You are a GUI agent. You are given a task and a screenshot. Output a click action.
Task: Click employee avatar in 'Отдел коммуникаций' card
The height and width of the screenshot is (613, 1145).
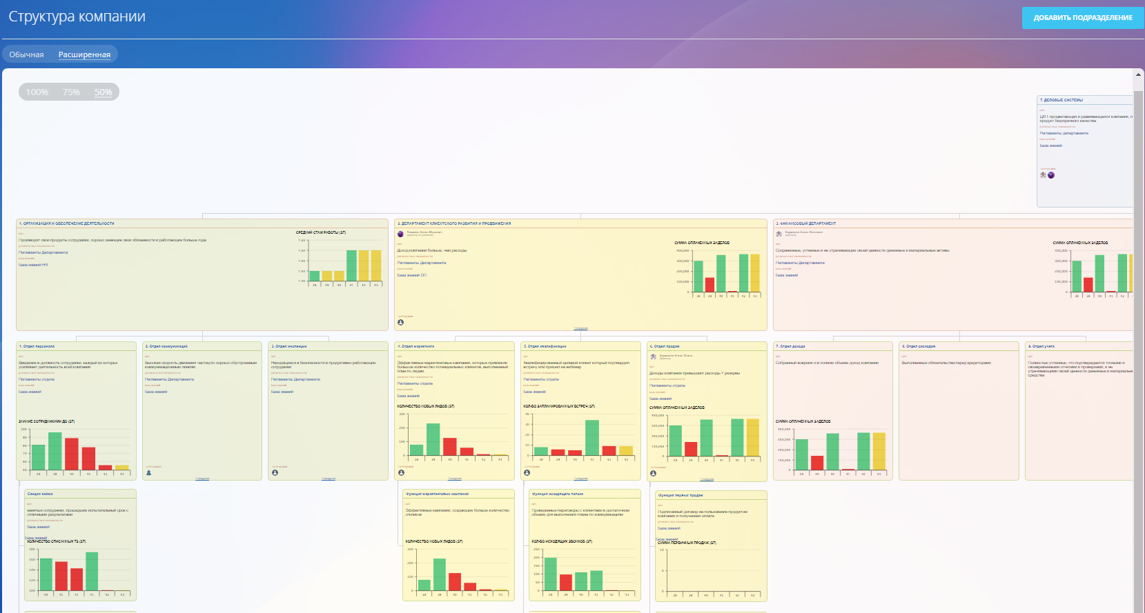148,472
